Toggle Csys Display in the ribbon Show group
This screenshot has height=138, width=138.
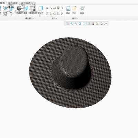coord(58,8)
